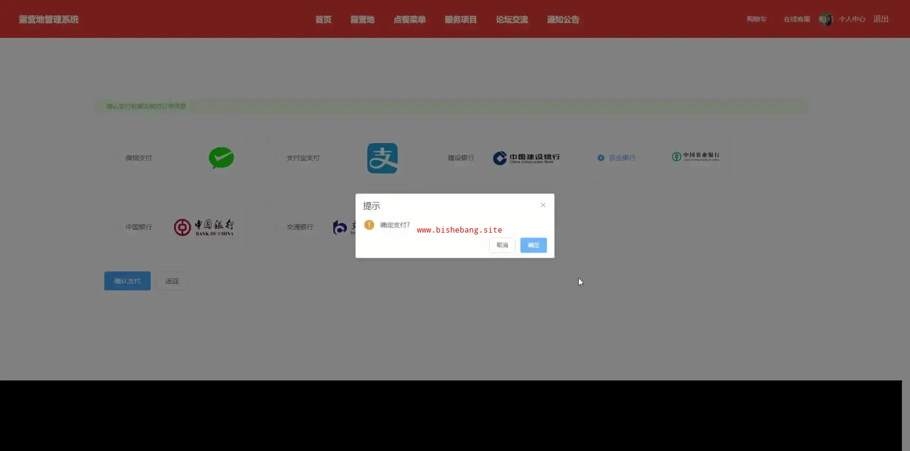Image resolution: width=910 pixels, height=451 pixels.
Task: Open the 购物车 link
Action: tap(756, 19)
